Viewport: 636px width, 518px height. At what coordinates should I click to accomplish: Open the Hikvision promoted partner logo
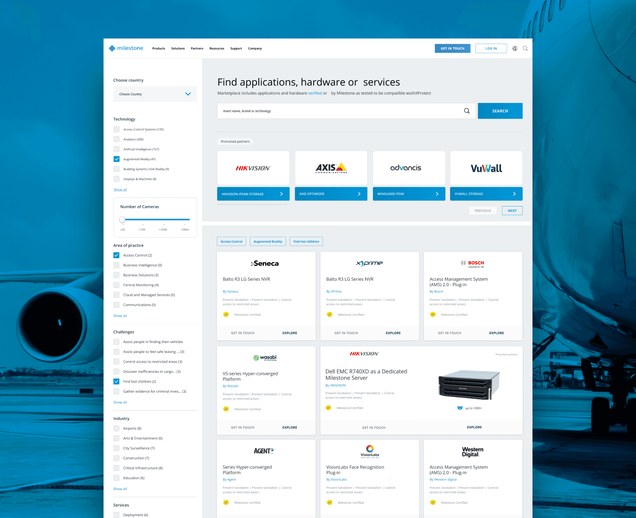(x=253, y=168)
